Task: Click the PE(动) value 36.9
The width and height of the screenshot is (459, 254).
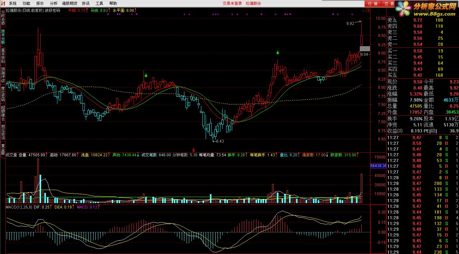Action: click(x=454, y=131)
